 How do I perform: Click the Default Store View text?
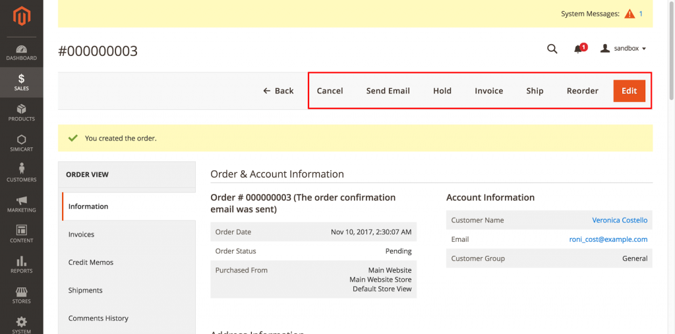click(382, 289)
